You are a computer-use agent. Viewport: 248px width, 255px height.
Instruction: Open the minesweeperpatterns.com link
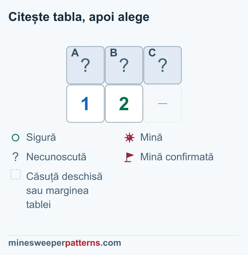[65, 243]
